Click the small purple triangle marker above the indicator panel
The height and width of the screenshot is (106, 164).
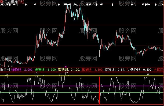[x=65, y=67]
